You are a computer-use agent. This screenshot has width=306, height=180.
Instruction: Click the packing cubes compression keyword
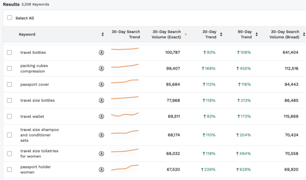pyautogui.click(x=34, y=68)
